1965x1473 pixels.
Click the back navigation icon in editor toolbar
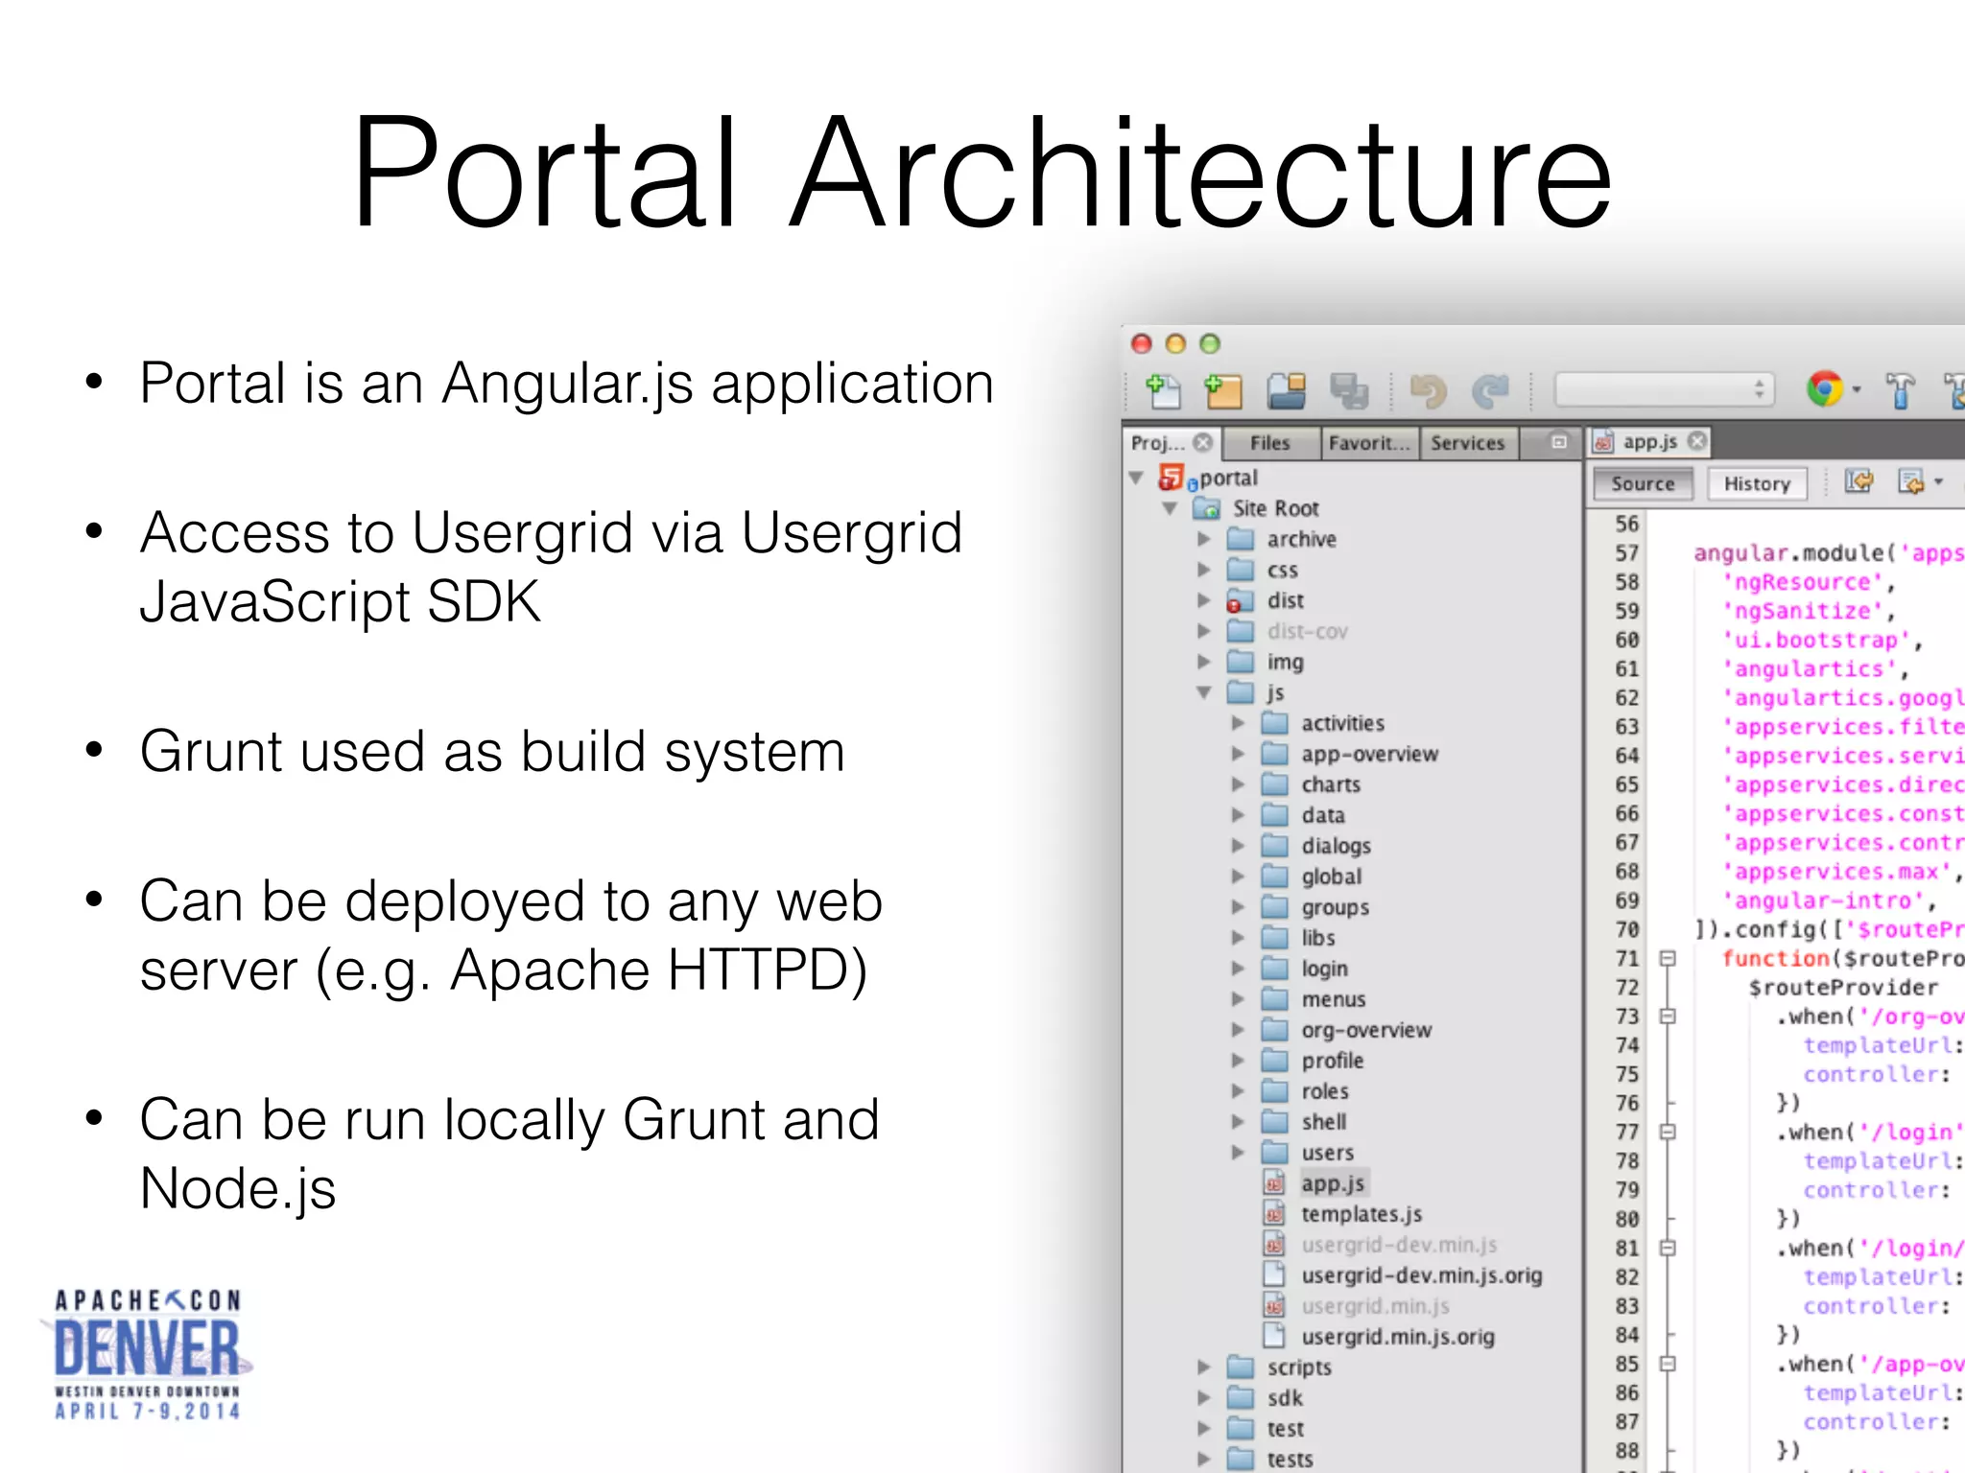[1910, 482]
